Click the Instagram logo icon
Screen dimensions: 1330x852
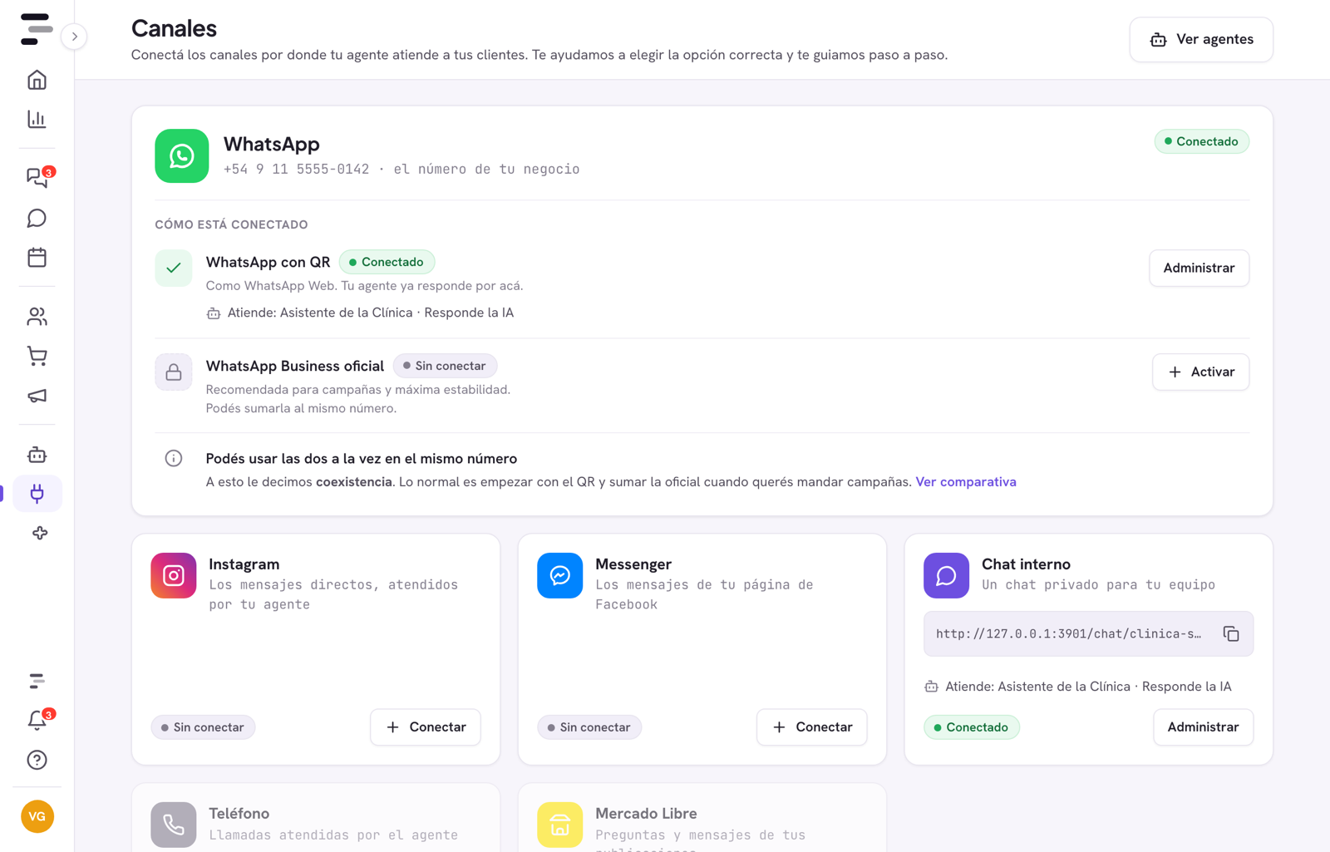coord(173,575)
